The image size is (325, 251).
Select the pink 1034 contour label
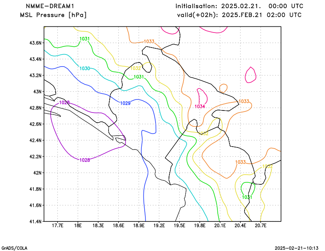pyautogui.click(x=200, y=106)
